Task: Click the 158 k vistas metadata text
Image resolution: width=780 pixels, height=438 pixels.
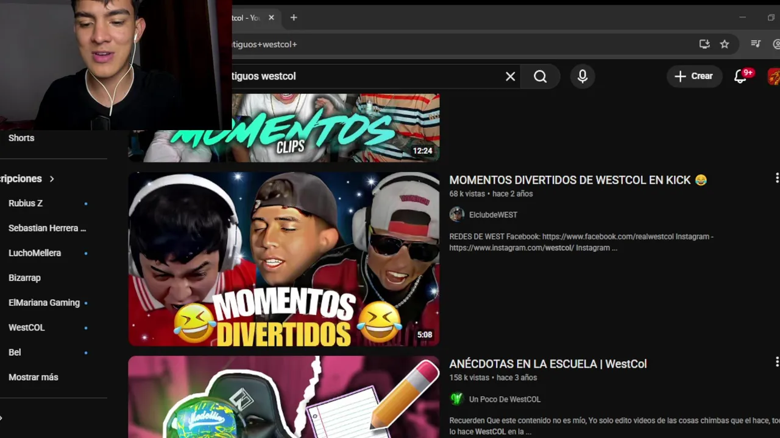Action: coord(469,377)
